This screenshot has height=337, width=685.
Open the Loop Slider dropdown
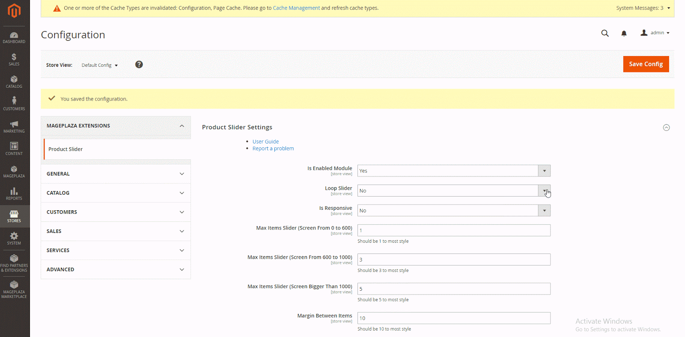(x=453, y=191)
